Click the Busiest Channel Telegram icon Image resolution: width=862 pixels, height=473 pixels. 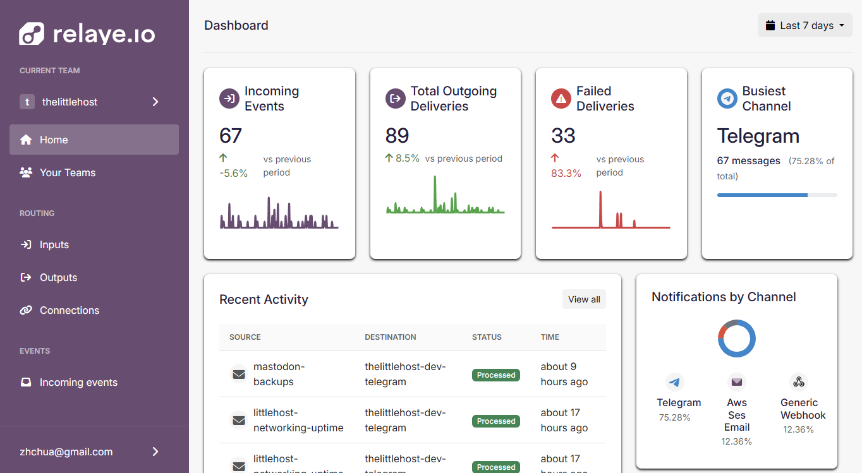click(x=727, y=99)
